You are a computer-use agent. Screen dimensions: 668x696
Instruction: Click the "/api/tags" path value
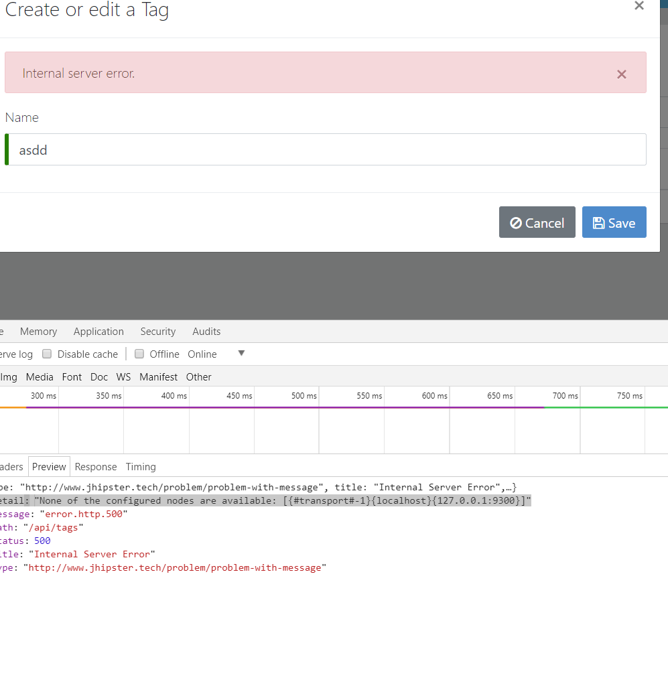53,527
